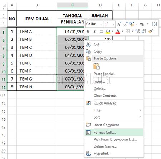Viewport: 161px width, 159px height.
Task: Apply Percent Style format
Action: click(142, 24)
